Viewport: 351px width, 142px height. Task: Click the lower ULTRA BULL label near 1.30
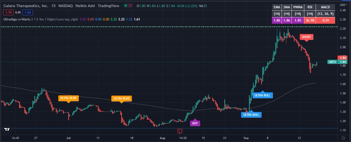[251, 114]
